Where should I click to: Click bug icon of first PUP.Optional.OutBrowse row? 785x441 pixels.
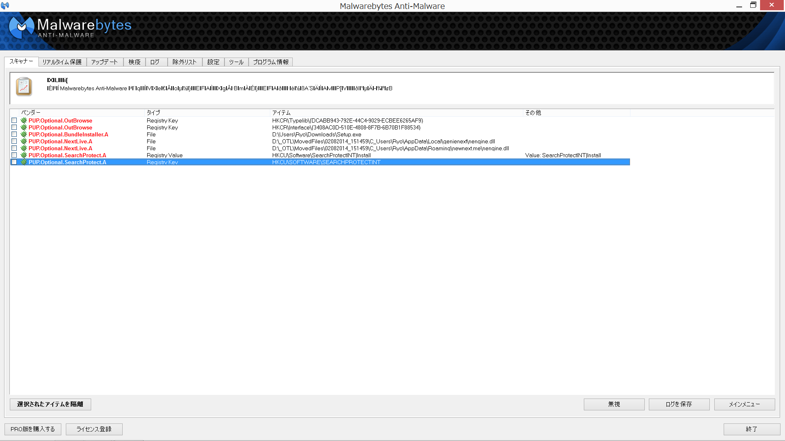click(24, 120)
